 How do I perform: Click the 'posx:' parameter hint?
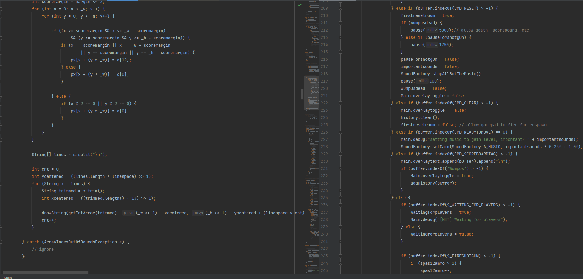click(x=128, y=213)
